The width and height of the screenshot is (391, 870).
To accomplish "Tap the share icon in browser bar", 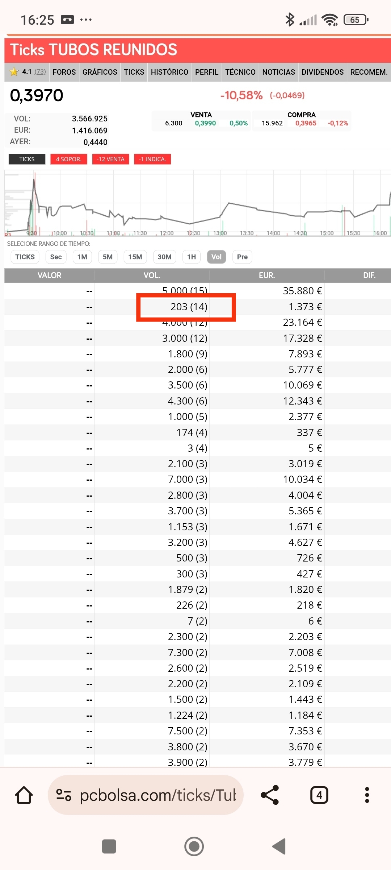I will coord(270,795).
